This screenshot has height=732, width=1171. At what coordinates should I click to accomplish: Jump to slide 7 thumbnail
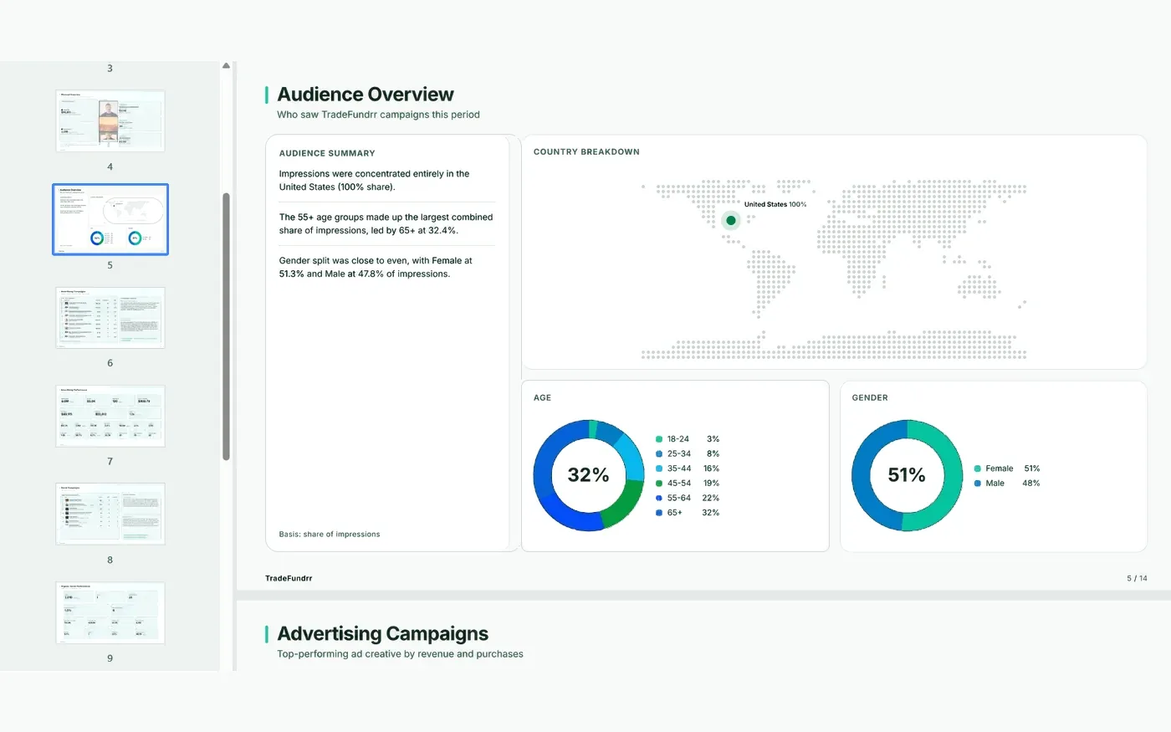coord(110,416)
